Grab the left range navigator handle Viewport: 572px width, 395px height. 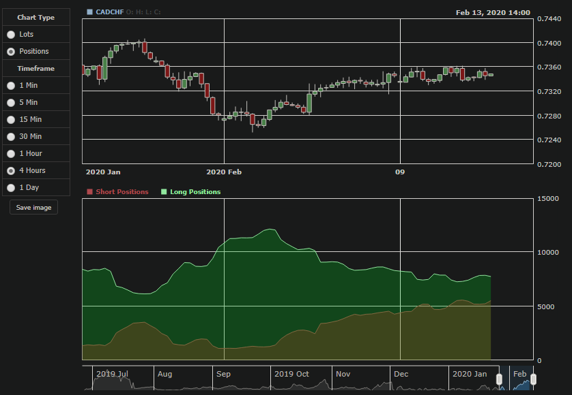499,379
